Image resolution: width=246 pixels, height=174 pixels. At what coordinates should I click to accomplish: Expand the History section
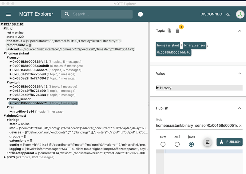click(199, 88)
